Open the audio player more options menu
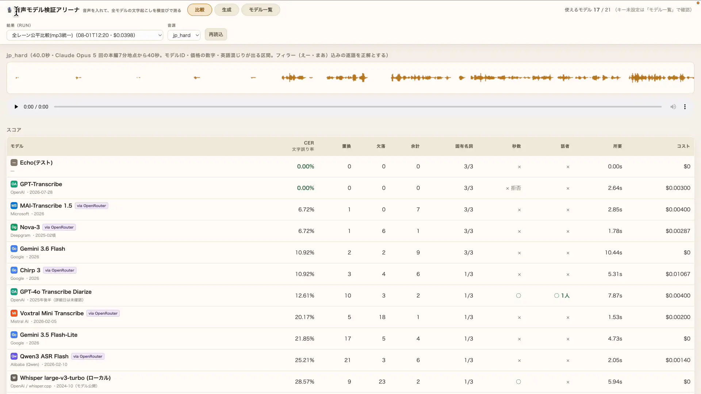The width and height of the screenshot is (701, 394). click(x=685, y=107)
